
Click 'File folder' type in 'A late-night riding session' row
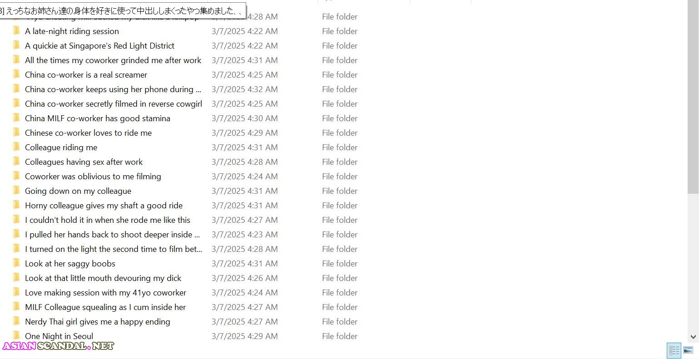(x=340, y=31)
